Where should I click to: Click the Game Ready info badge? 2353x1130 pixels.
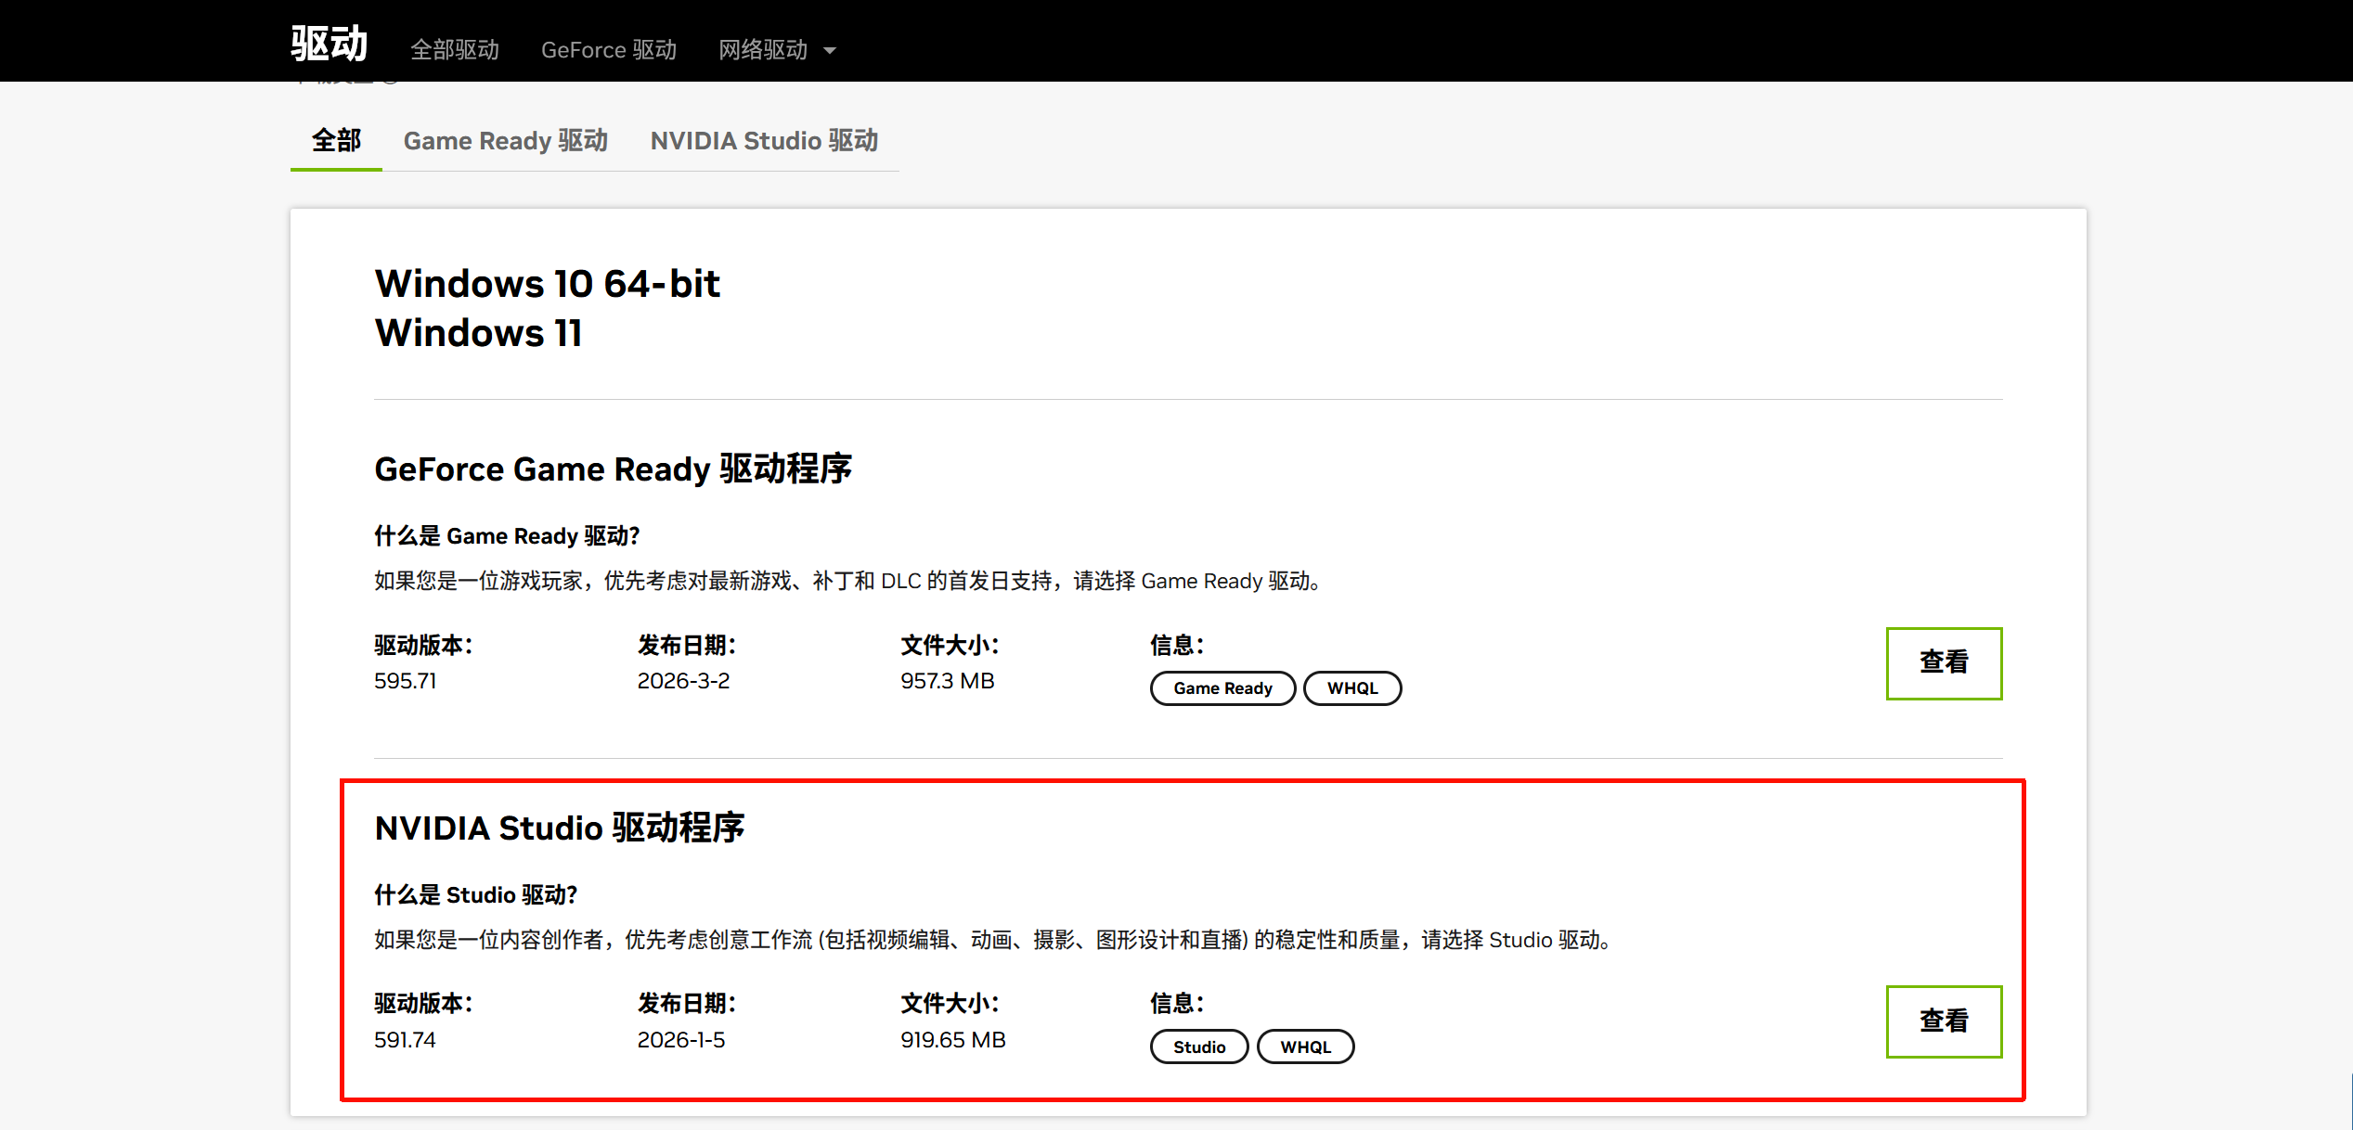1222,688
